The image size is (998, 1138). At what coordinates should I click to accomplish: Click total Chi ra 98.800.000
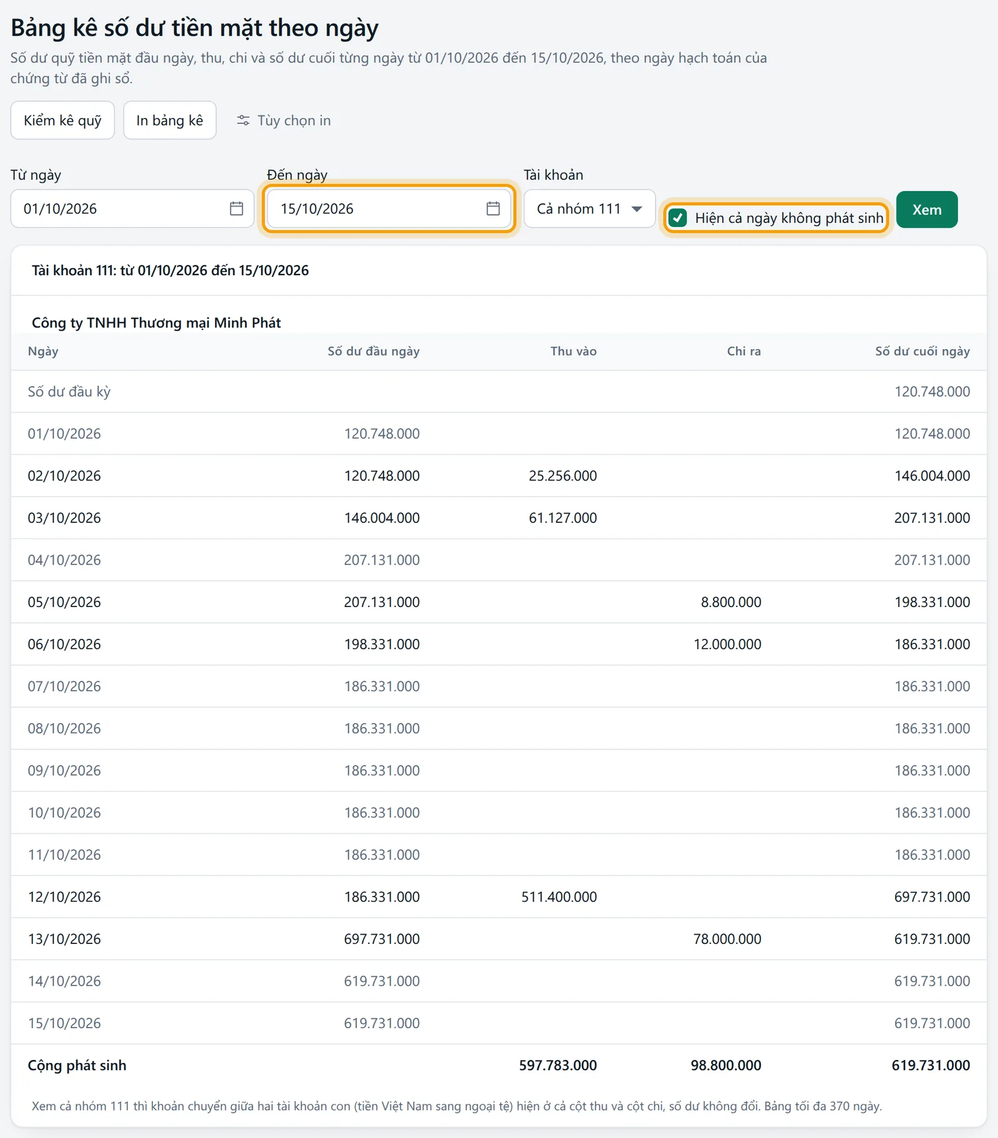pos(725,1066)
